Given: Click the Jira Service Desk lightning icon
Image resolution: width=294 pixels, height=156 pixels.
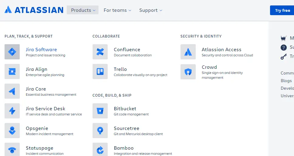Looking at the screenshot, I should point(12,111).
